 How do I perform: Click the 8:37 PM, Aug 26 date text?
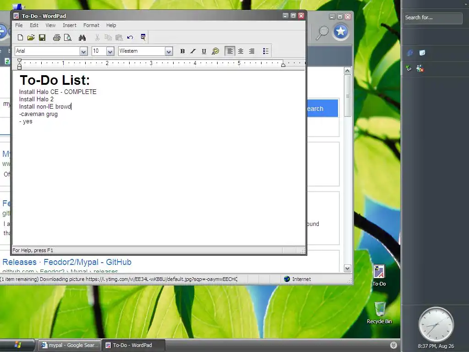[436, 346]
